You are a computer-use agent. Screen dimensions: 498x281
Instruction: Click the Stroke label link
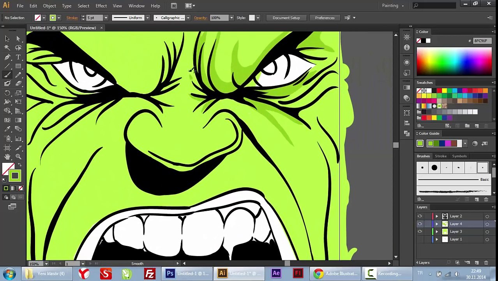click(x=72, y=18)
